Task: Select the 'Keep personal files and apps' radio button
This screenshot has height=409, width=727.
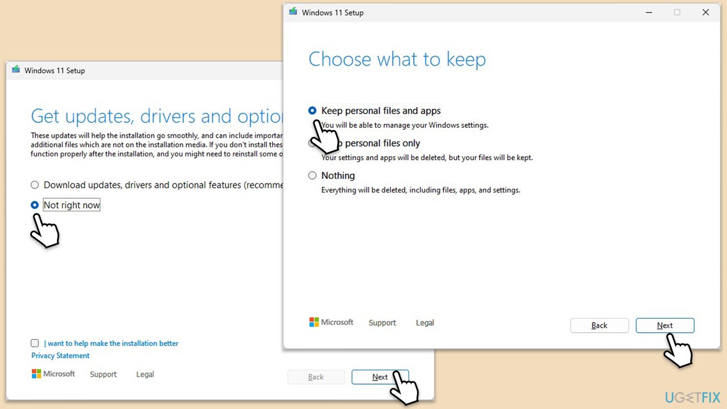Action: point(312,111)
